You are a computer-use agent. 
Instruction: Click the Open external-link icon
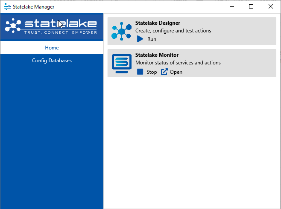(164, 72)
